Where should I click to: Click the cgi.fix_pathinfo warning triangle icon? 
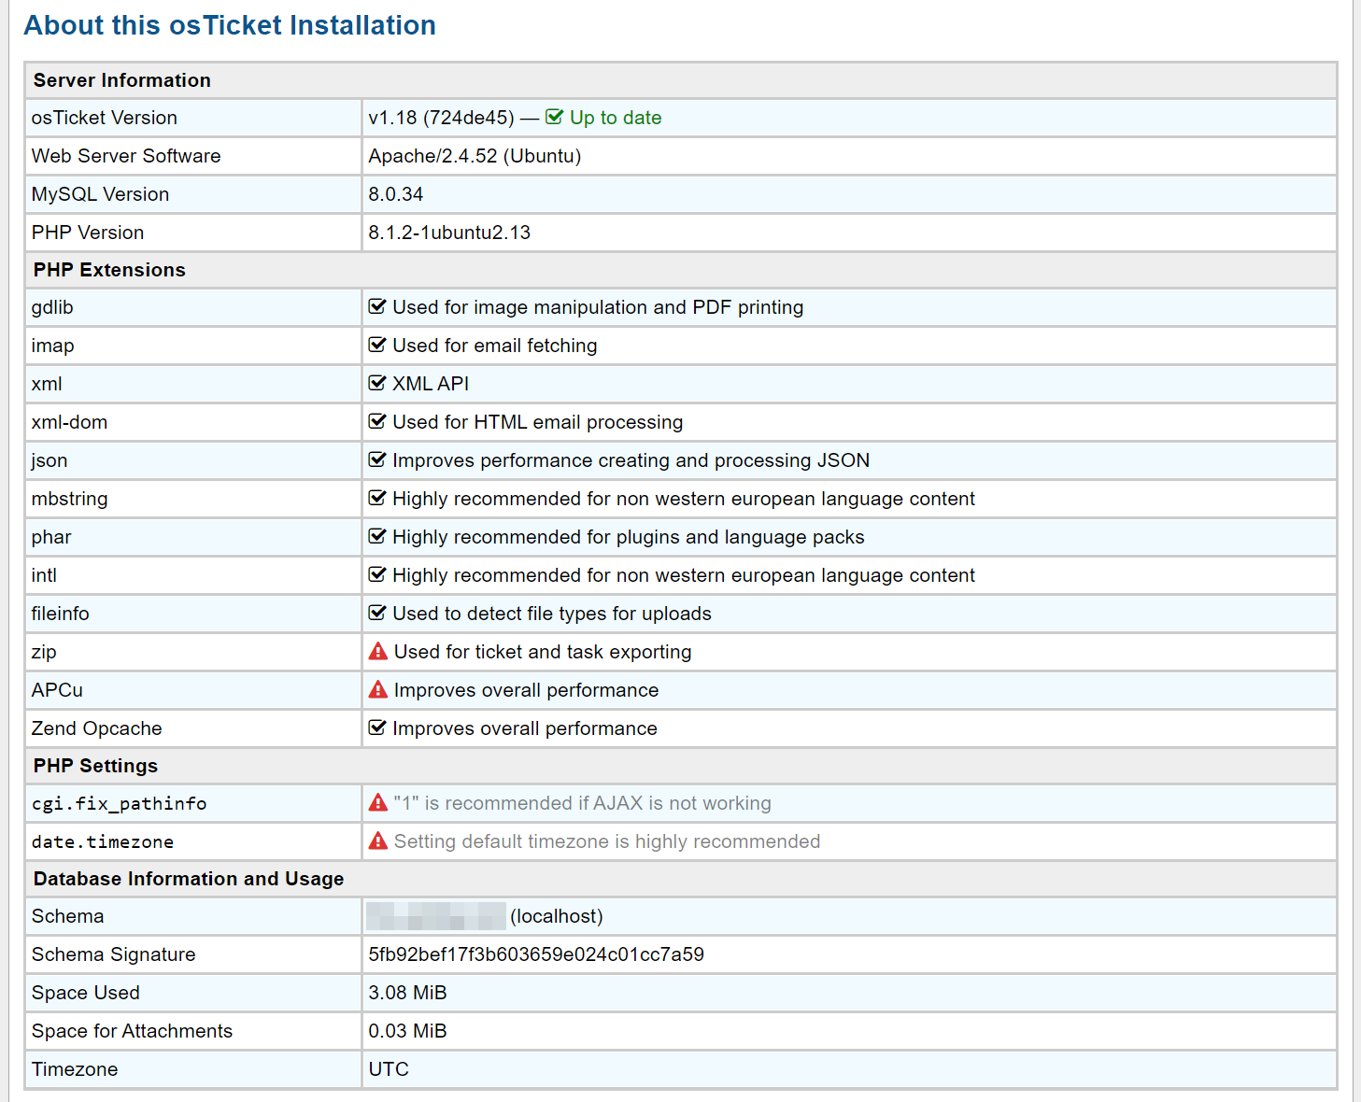377,802
